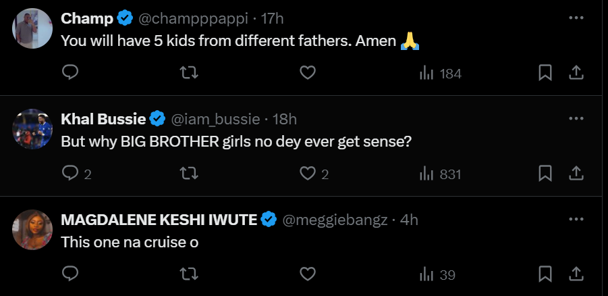Like the 'This one na cruise o' tweet

pos(308,274)
